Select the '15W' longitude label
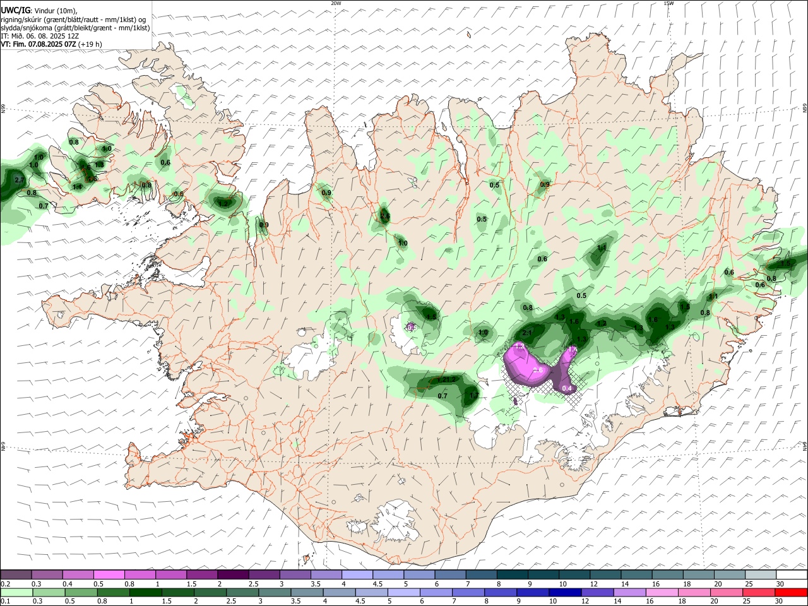Image resolution: width=808 pixels, height=606 pixels. pos(668,3)
